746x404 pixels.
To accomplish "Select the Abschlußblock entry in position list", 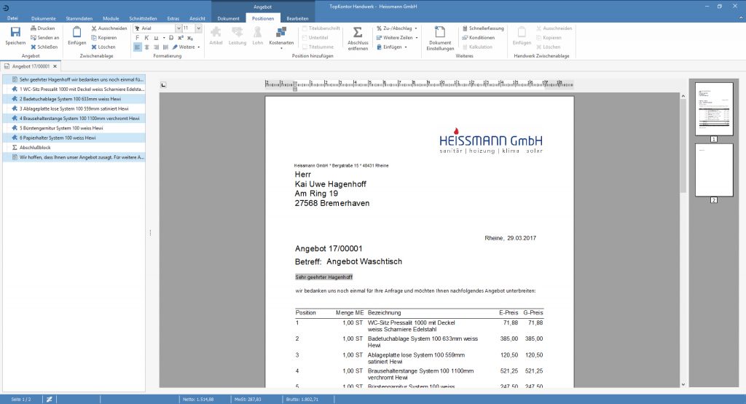I will coord(34,147).
